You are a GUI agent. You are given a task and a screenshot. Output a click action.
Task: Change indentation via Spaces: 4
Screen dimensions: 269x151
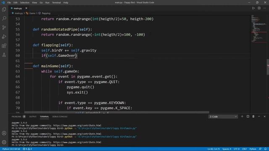(x=227, y=149)
